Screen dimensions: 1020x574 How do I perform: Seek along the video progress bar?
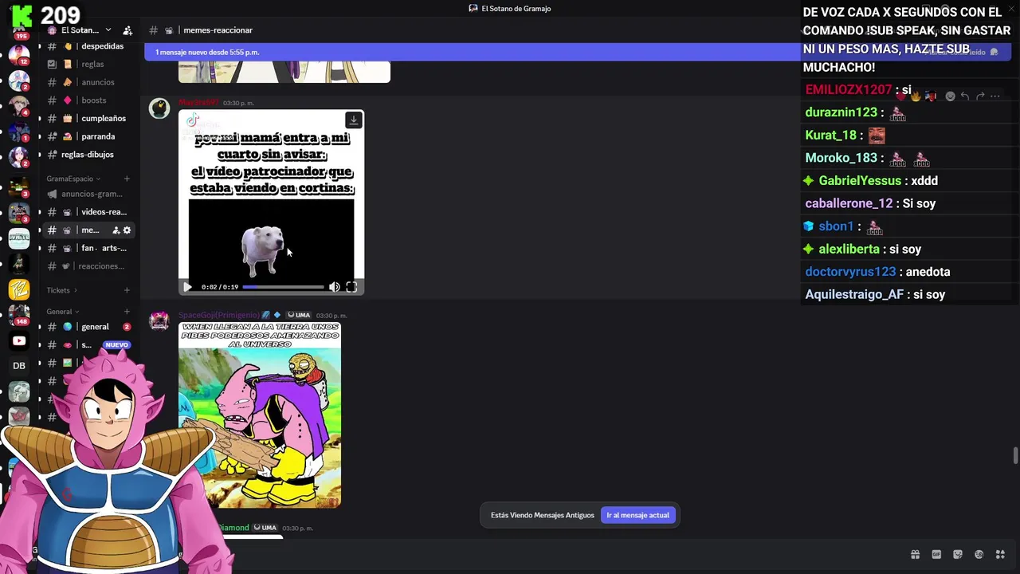coord(283,287)
